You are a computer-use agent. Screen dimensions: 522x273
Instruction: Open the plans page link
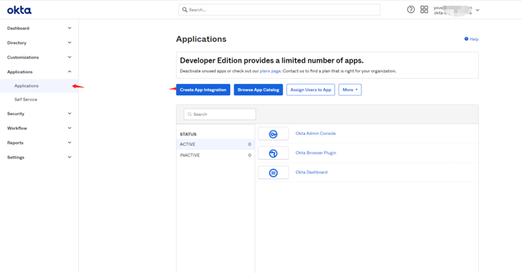(x=270, y=71)
